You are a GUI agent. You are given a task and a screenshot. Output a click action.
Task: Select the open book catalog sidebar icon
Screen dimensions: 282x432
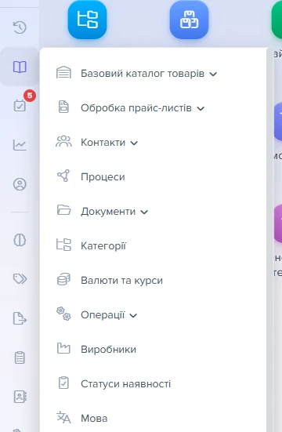[20, 67]
